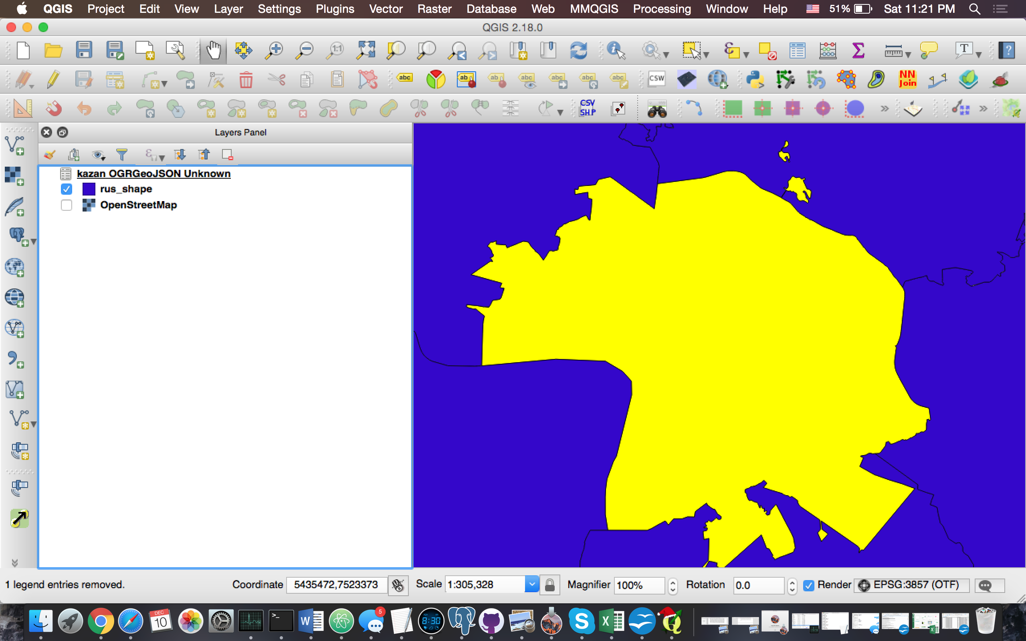Expand rotate feature dropdown arrow

tap(560, 113)
